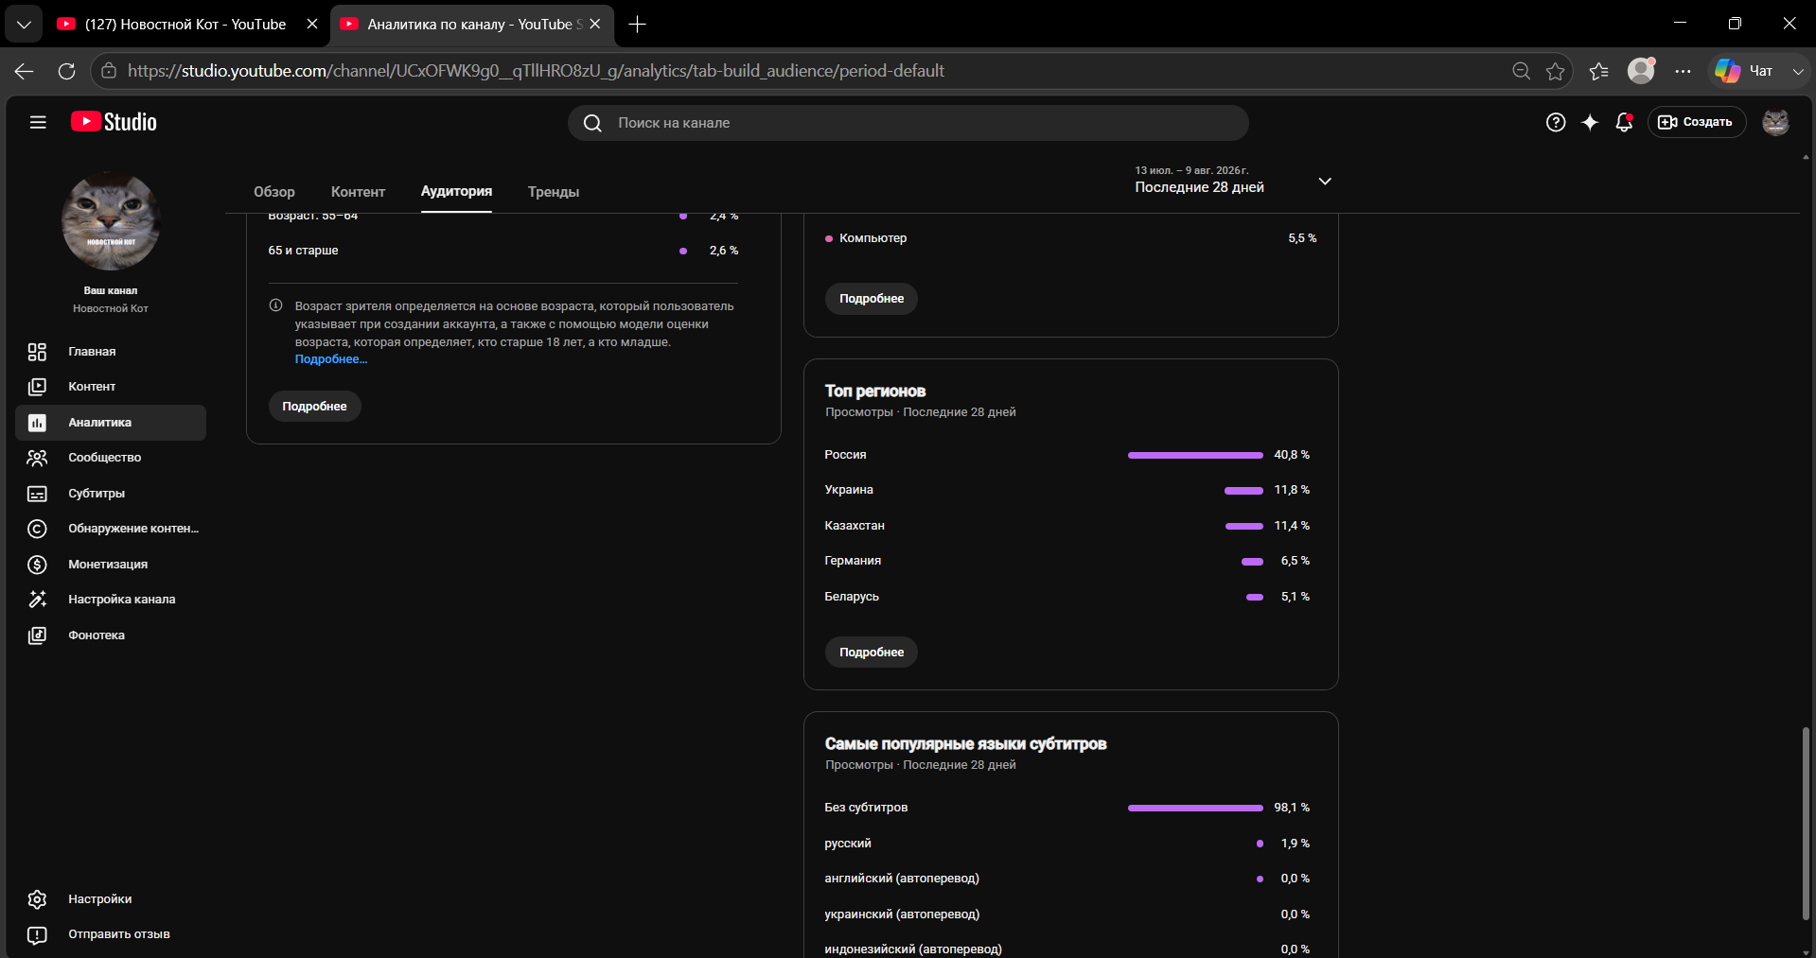Screen dimensions: 1816x958
Task: Click the Поиск на канале search field
Action: pos(908,123)
